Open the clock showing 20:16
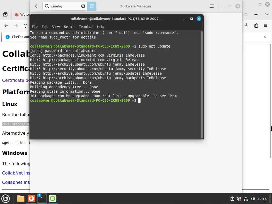The height and width of the screenshot is (204, 272). tap(262, 199)
